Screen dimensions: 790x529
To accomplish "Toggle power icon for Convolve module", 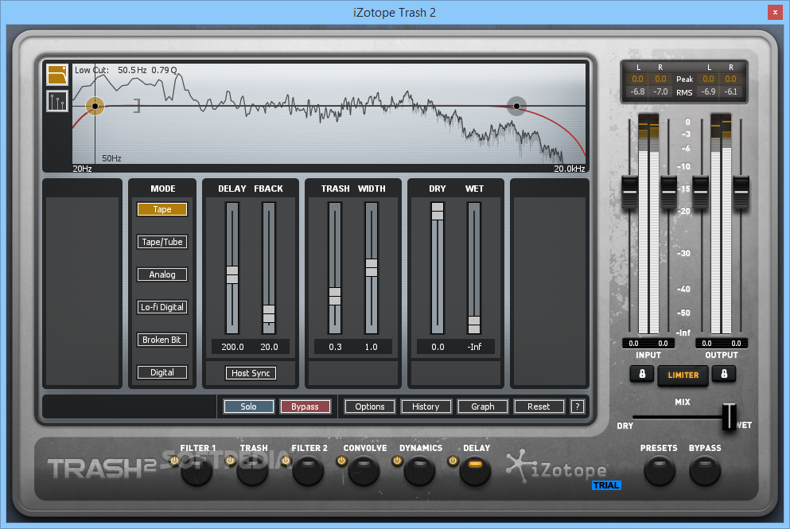I will tap(343, 461).
